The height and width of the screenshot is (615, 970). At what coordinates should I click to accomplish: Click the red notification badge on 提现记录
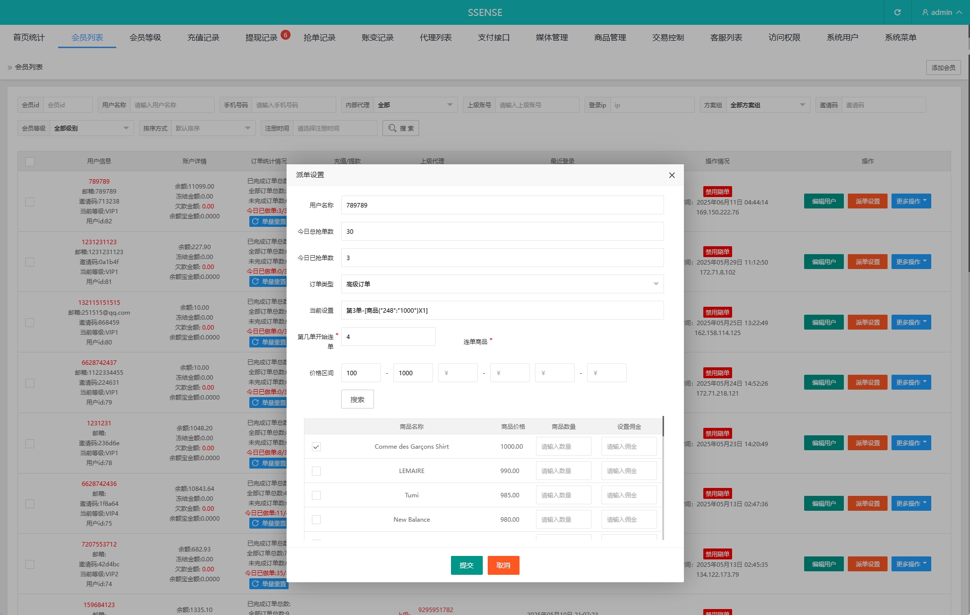point(285,35)
